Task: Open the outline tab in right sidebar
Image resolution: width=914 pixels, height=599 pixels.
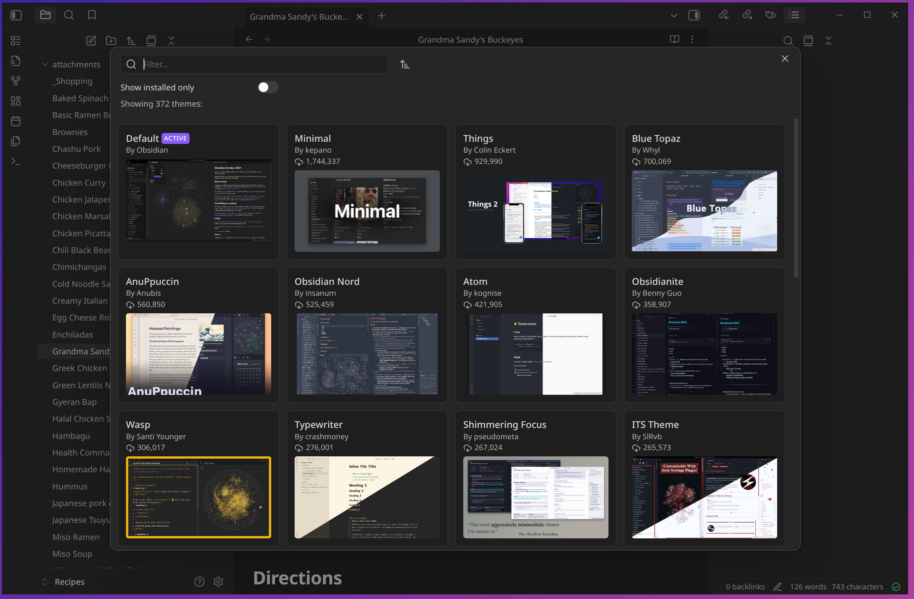Action: pyautogui.click(x=794, y=15)
